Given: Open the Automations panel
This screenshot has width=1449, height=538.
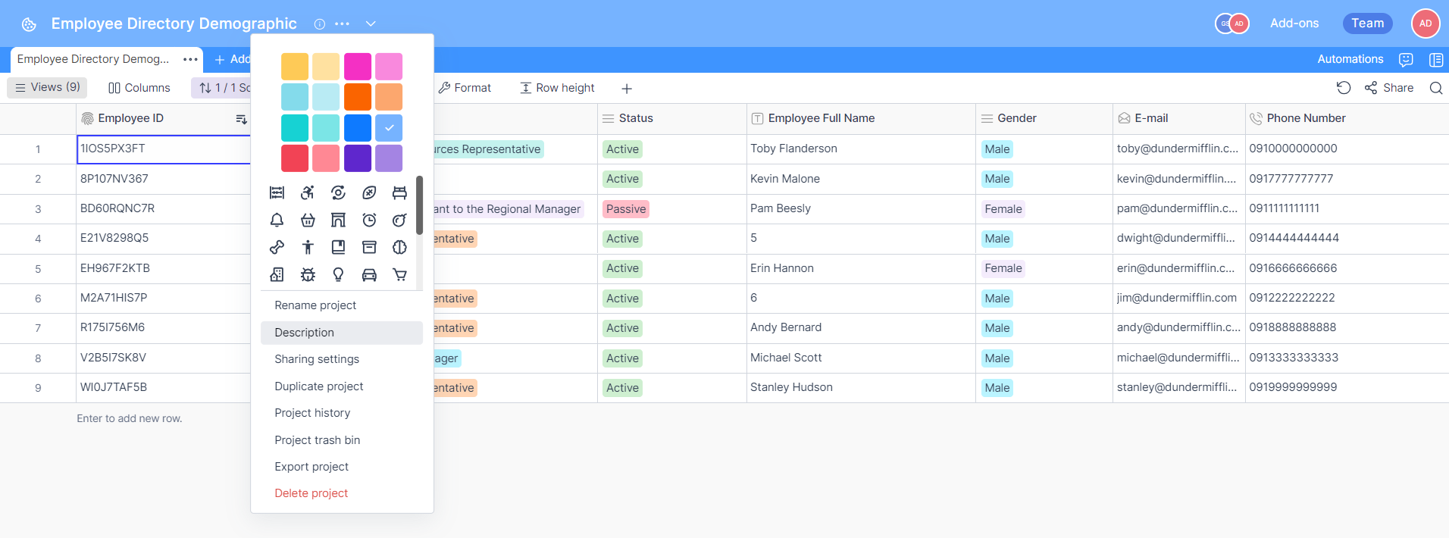Looking at the screenshot, I should point(1350,59).
